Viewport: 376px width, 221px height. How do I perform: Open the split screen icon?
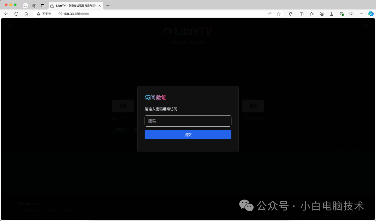[x=301, y=14]
